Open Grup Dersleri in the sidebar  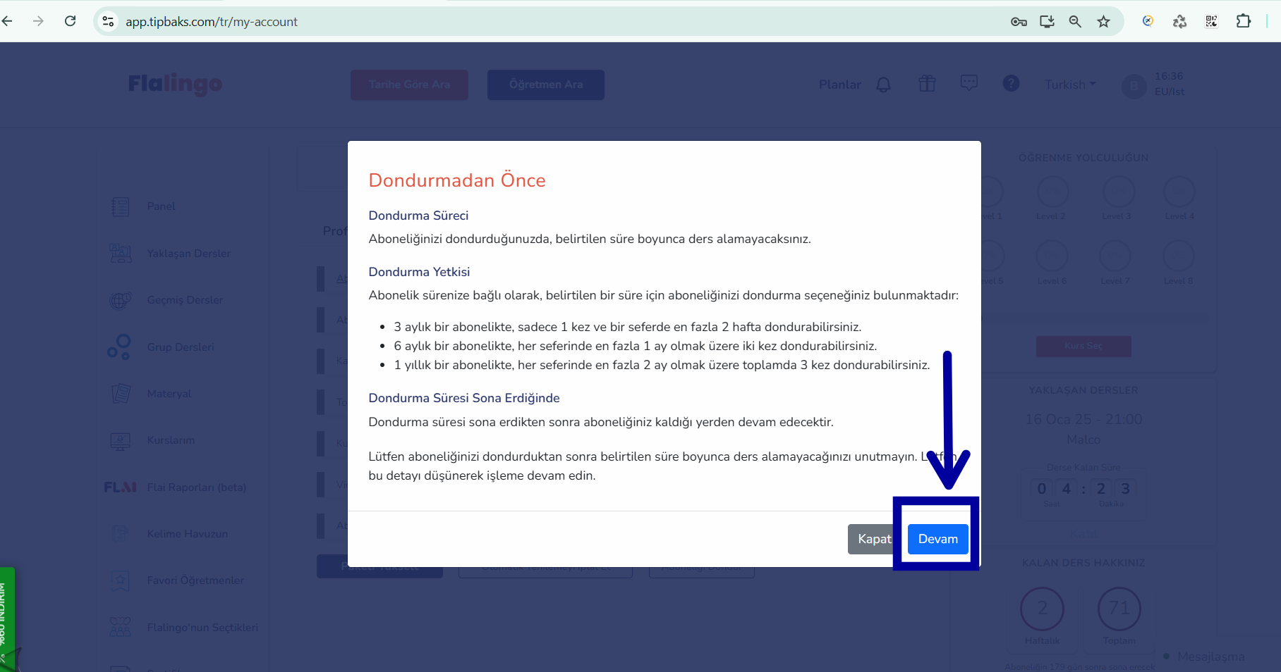[180, 347]
